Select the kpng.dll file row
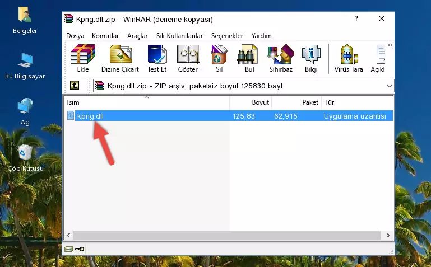The height and width of the screenshot is (267, 431). 229,116
